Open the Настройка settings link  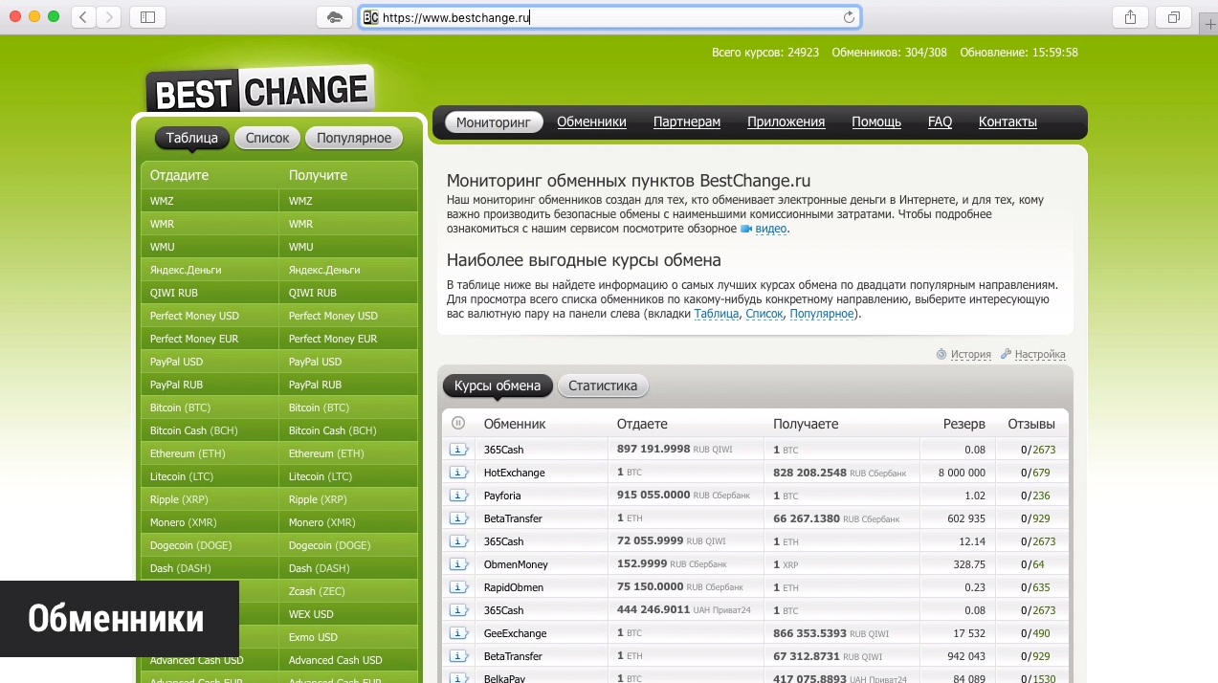point(1033,354)
